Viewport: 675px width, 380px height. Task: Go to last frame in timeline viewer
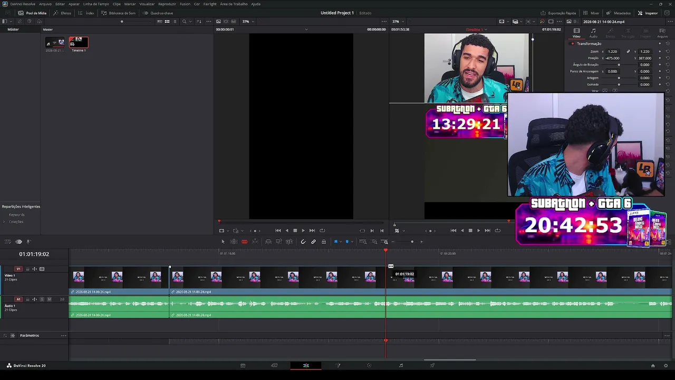click(487, 231)
